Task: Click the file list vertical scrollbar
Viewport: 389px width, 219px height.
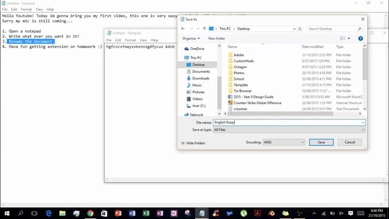Action: point(365,64)
